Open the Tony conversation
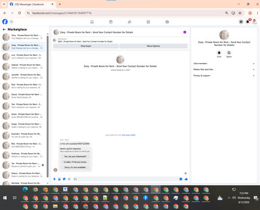 (23, 37)
